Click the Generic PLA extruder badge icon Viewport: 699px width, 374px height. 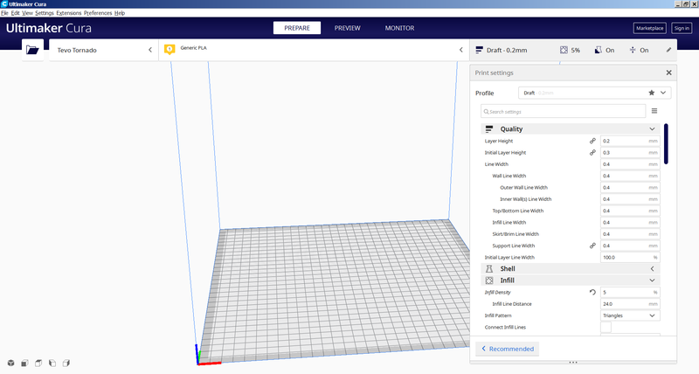pyautogui.click(x=170, y=50)
